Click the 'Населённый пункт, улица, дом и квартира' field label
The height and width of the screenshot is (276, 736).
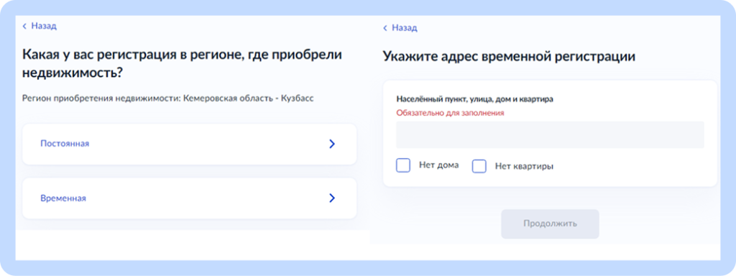tap(475, 99)
